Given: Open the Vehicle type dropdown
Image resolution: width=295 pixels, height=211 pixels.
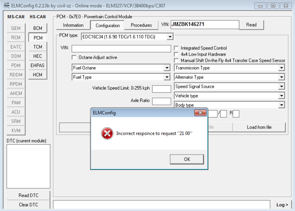Looking at the screenshot, I should [281, 96].
